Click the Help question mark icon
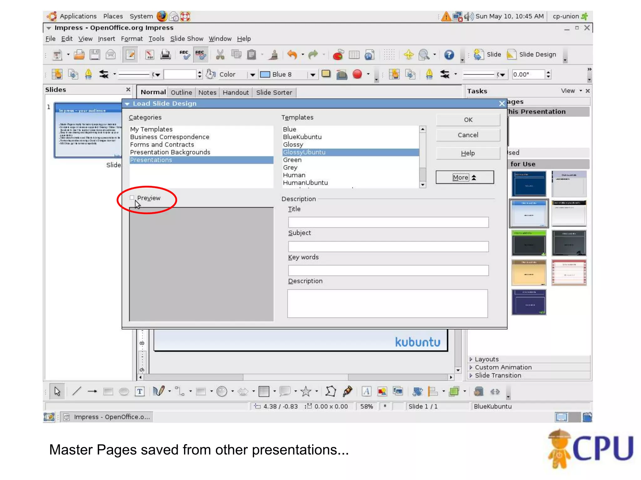Image resolution: width=641 pixels, height=480 pixels. [x=449, y=55]
